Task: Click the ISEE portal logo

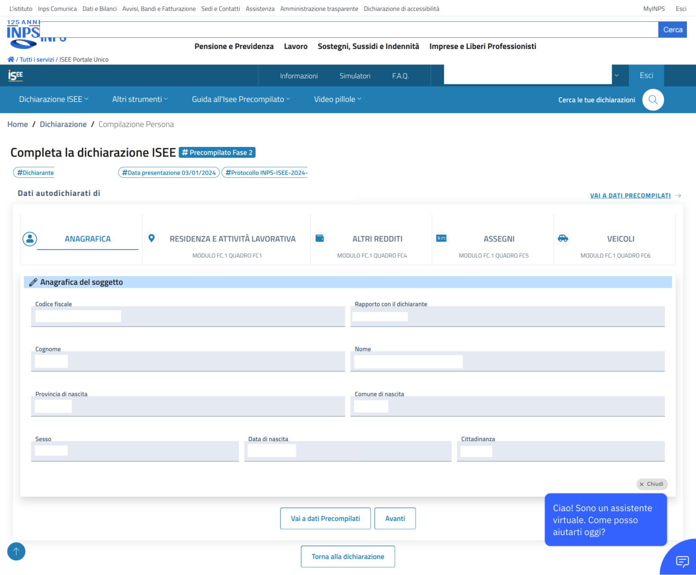Action: click(15, 76)
